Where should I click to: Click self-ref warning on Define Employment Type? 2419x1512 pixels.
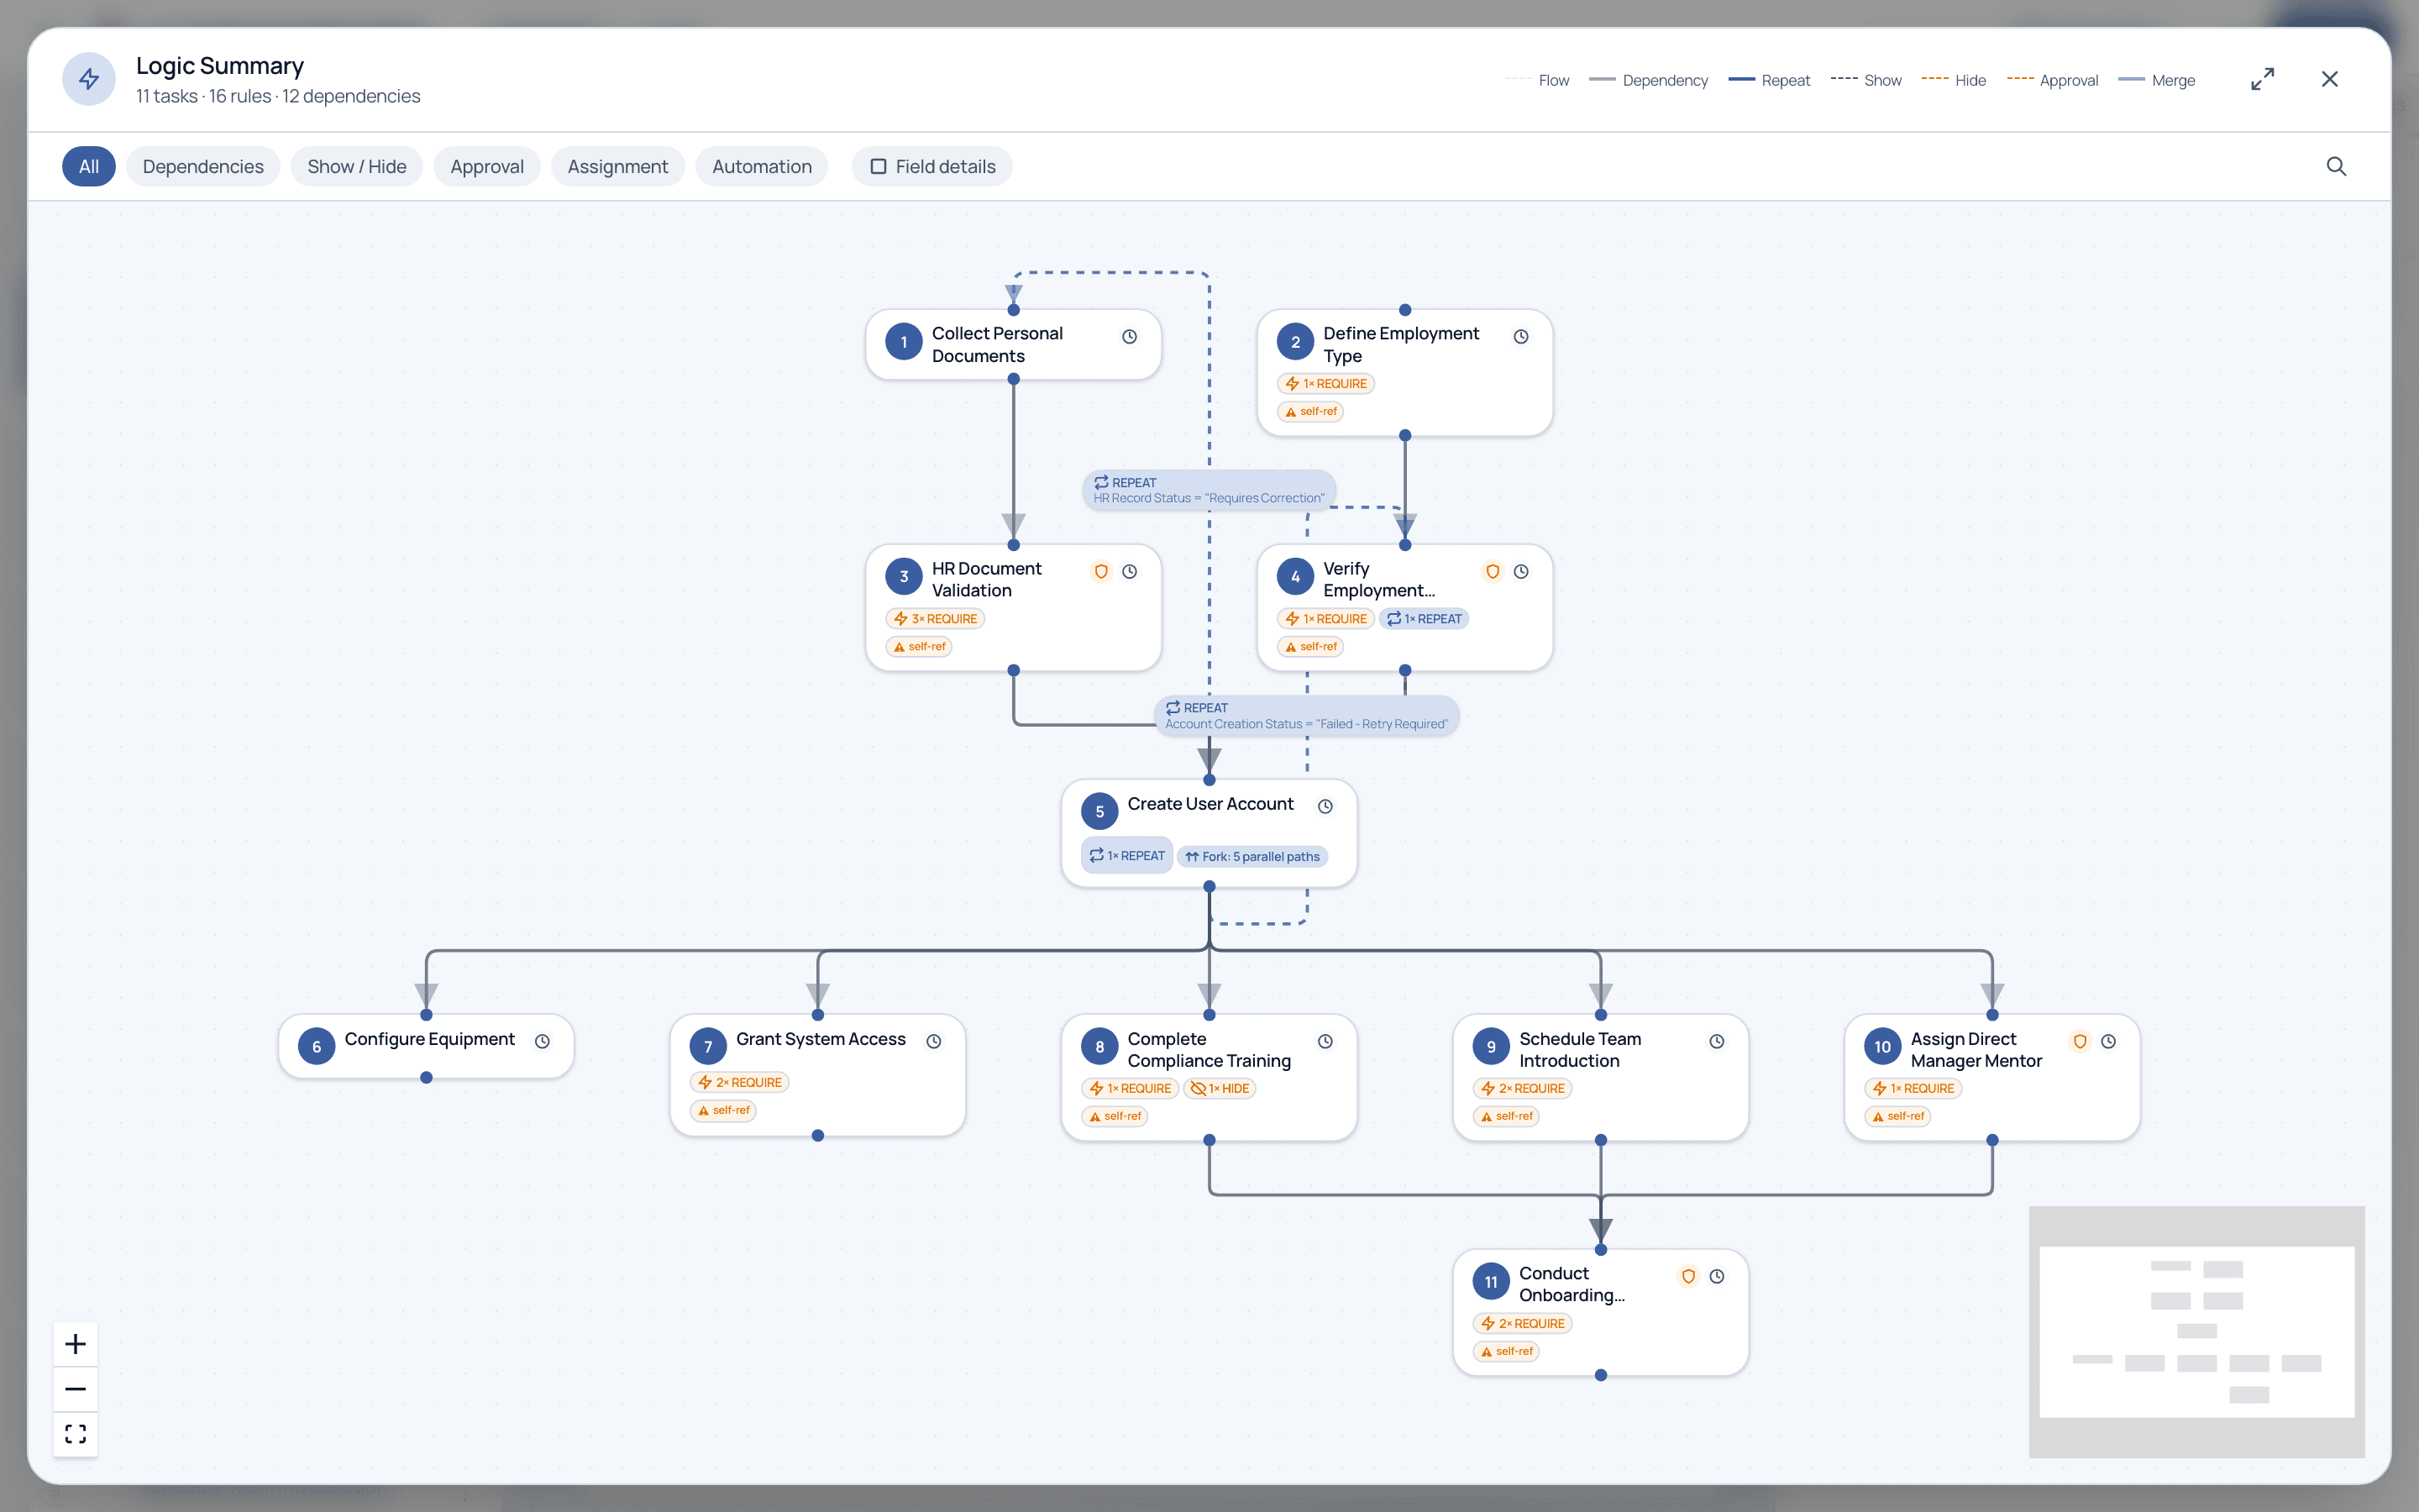point(1310,411)
